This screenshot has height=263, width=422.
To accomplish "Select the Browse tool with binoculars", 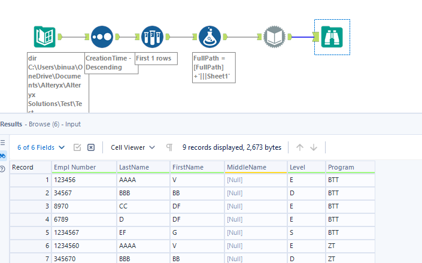I will click(332, 37).
